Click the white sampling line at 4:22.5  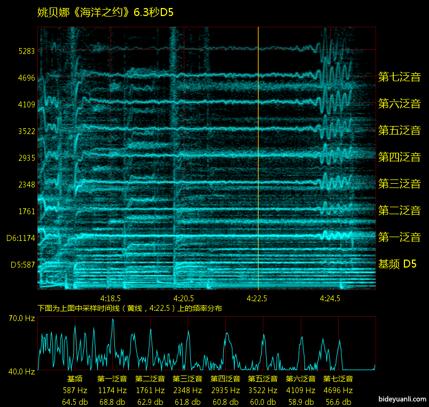[x=258, y=160]
